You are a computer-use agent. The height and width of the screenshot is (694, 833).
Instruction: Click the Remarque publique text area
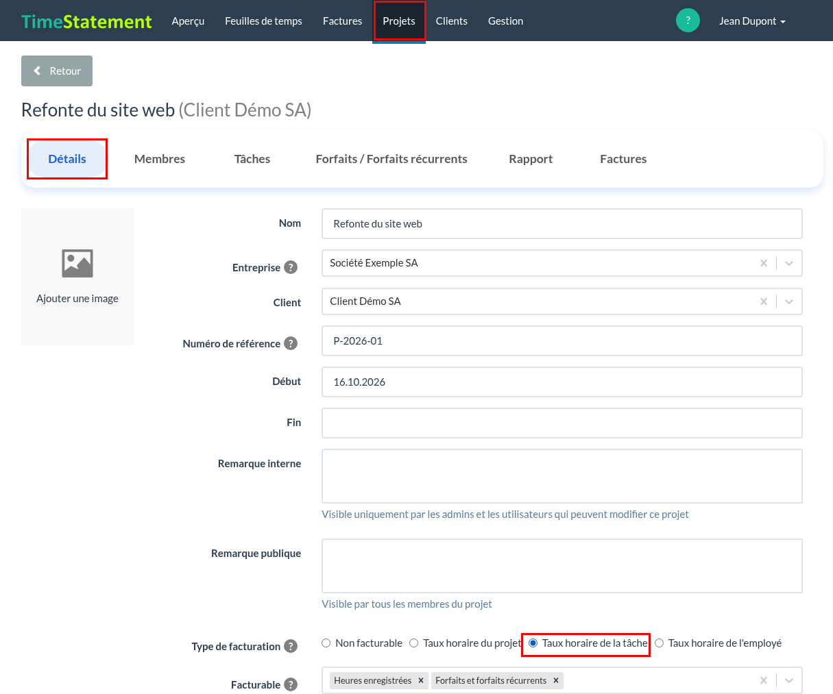(562, 566)
